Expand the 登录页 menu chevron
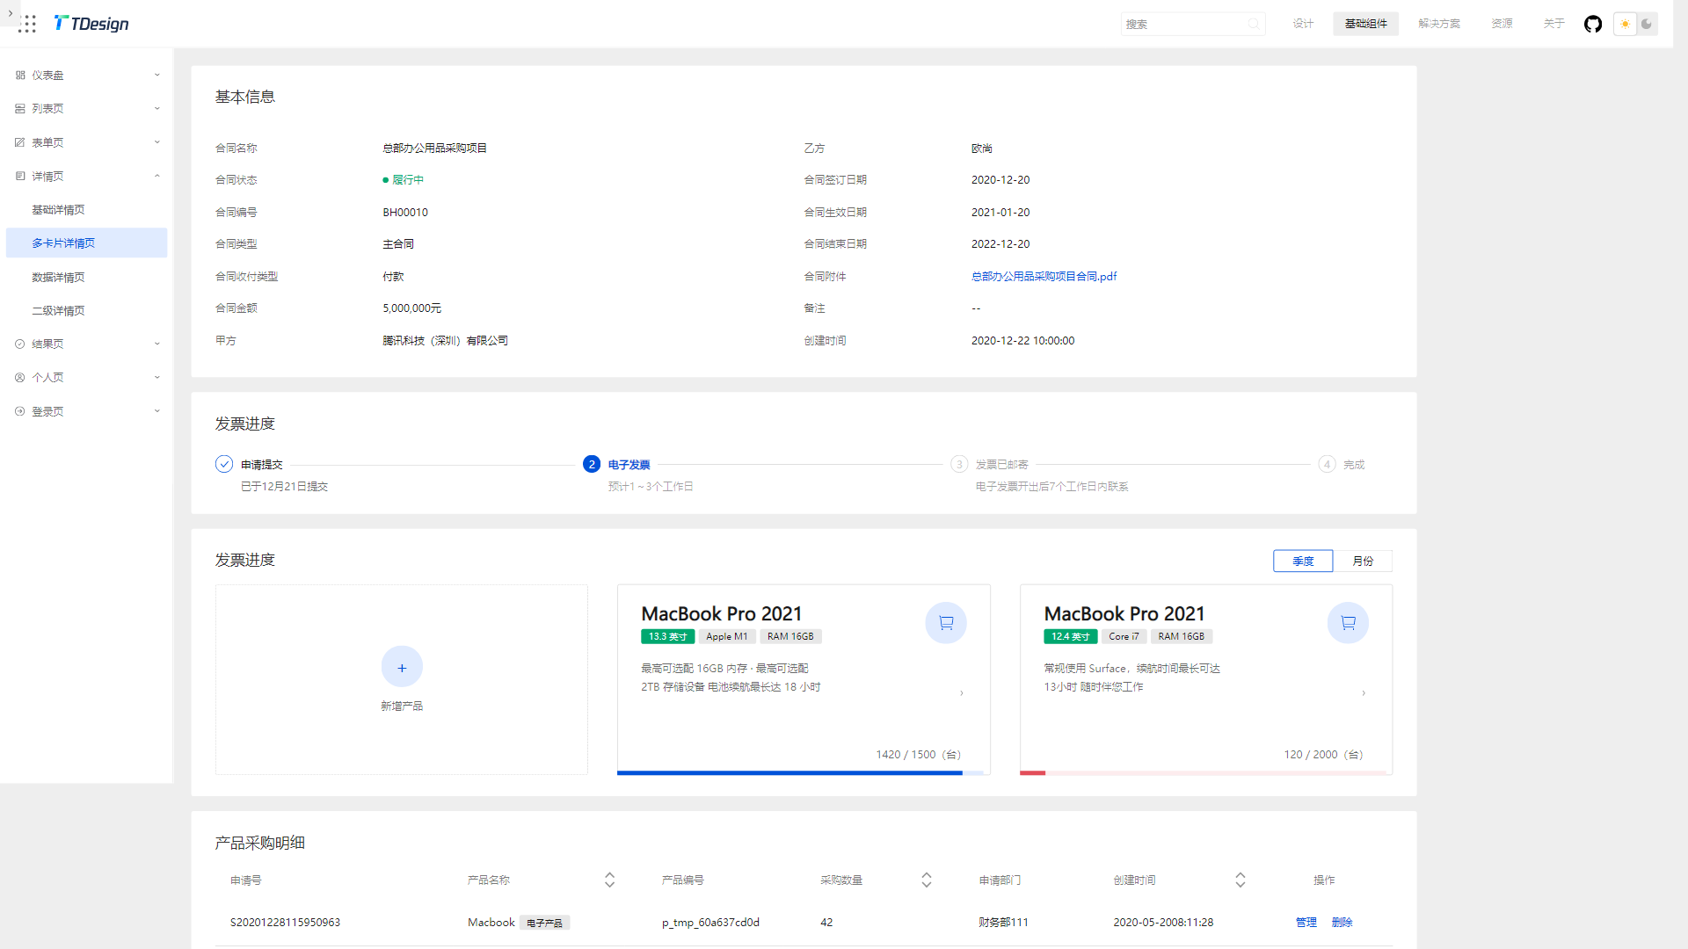The width and height of the screenshot is (1688, 949). pyautogui.click(x=157, y=411)
